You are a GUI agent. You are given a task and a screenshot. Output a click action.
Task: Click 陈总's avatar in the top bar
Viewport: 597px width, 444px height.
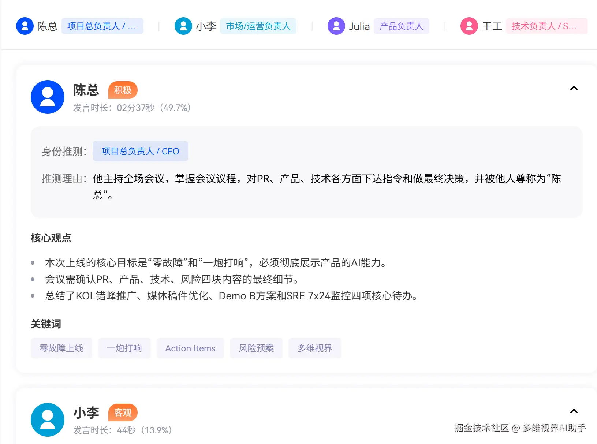click(25, 26)
